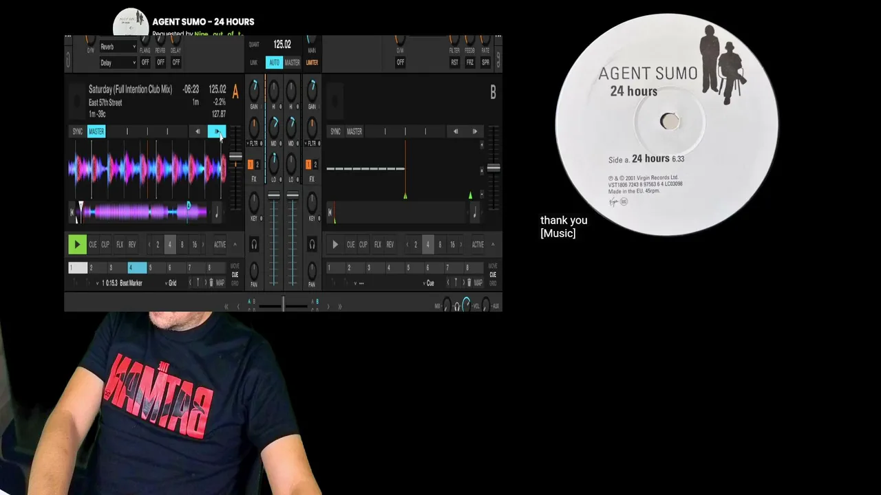
Task: Click the Agent Sumo vinyl record image
Action: 667,124
